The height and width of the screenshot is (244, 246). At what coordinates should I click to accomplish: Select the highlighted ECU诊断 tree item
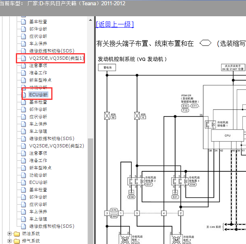click(x=38, y=95)
